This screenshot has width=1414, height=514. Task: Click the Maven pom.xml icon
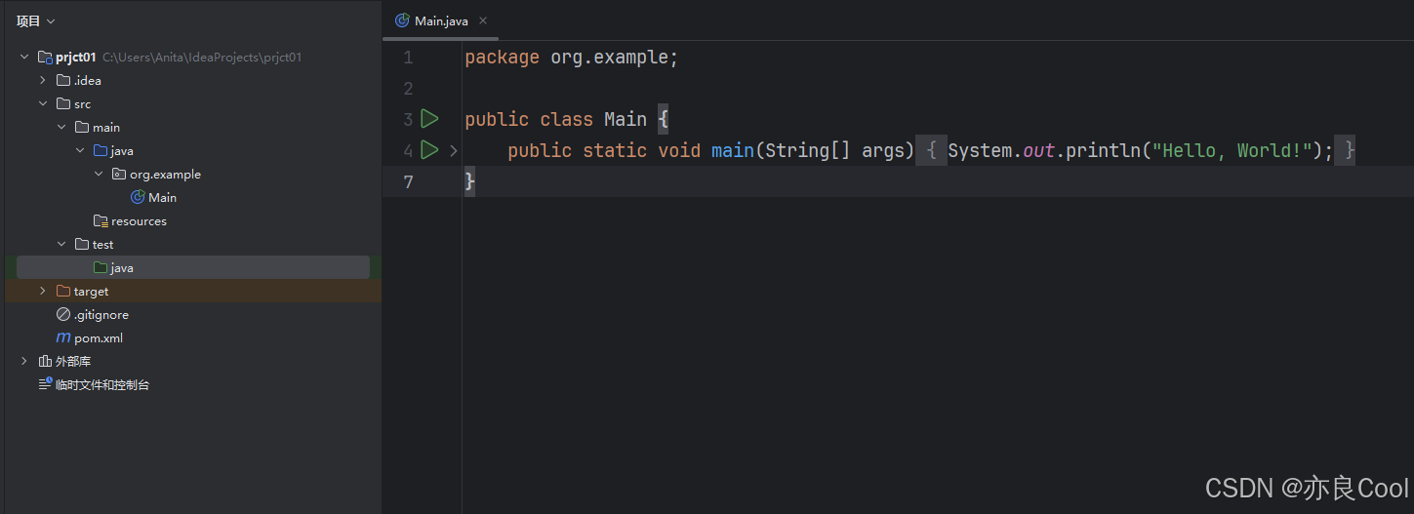[63, 338]
